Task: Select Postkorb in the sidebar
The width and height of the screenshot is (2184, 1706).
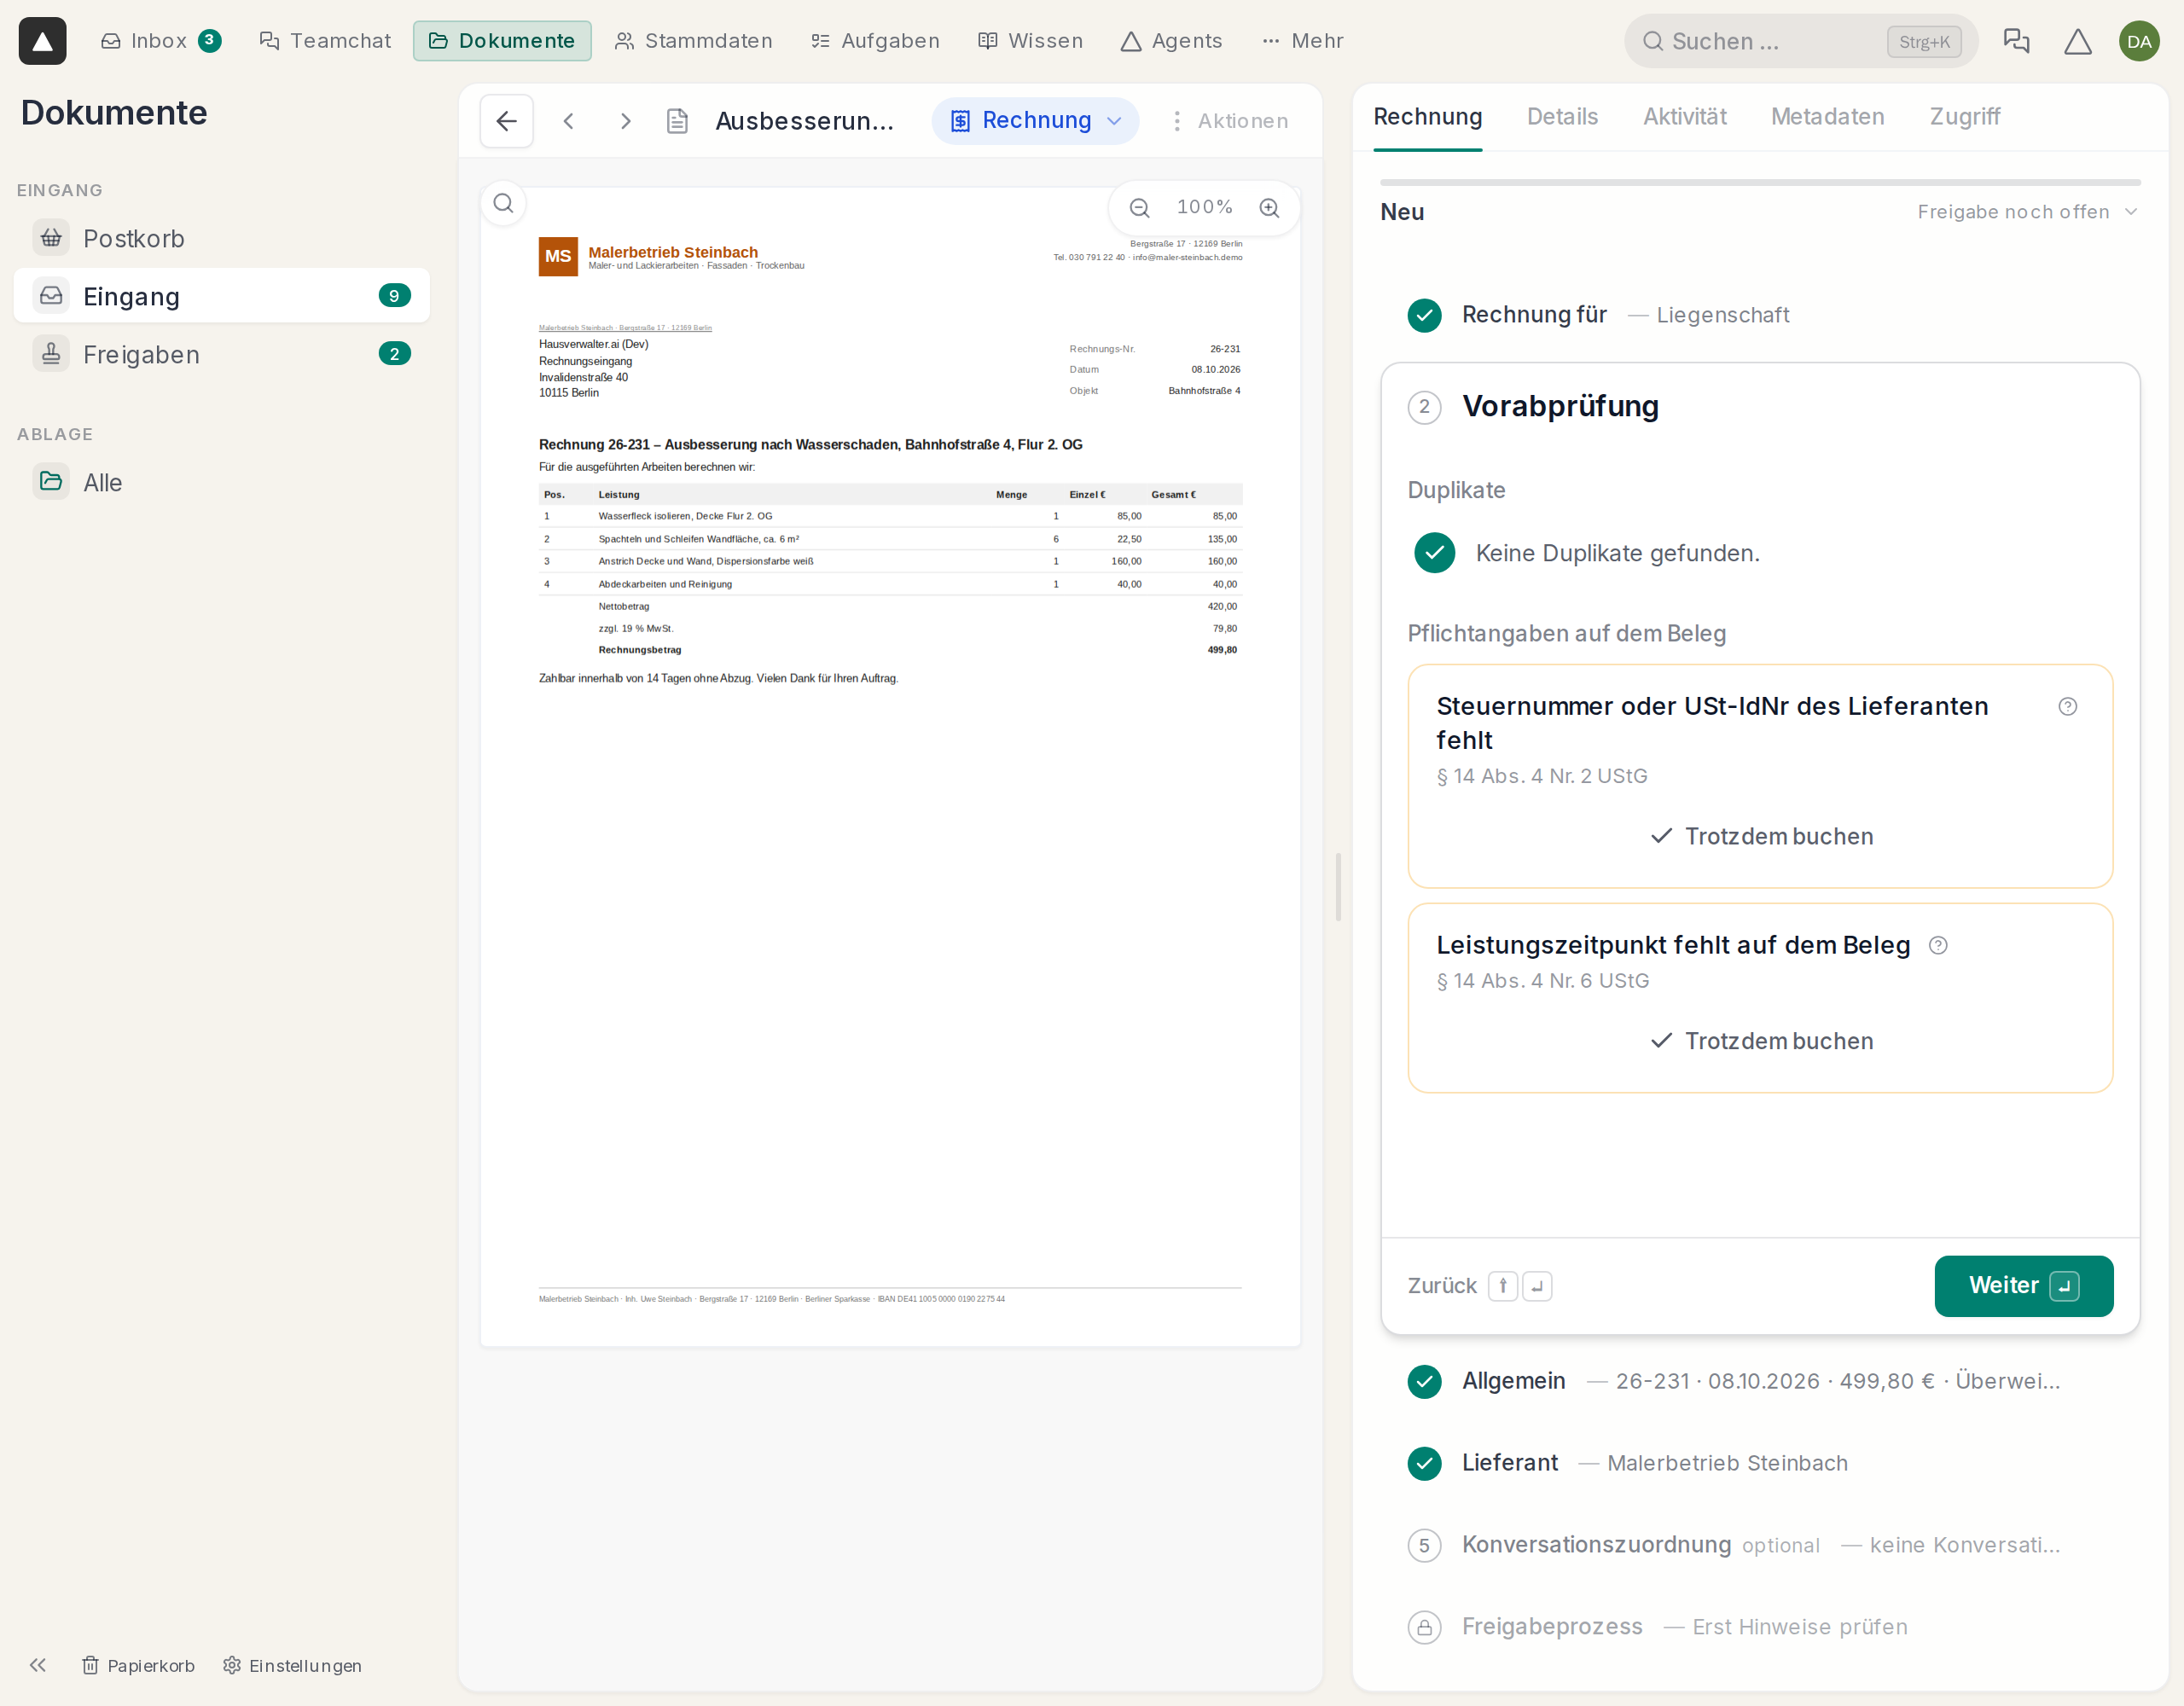Action: pyautogui.click(x=221, y=238)
